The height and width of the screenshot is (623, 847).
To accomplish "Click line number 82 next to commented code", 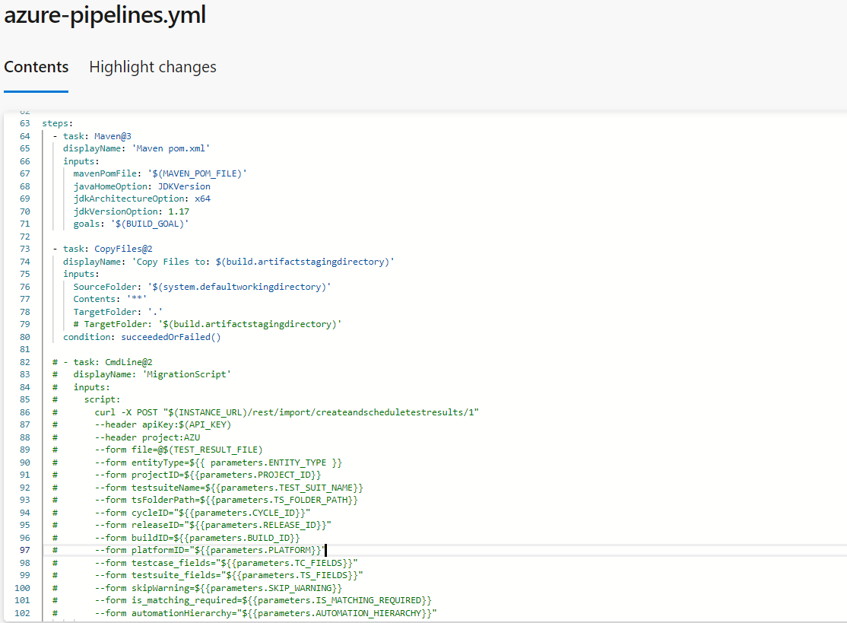I will (x=24, y=361).
